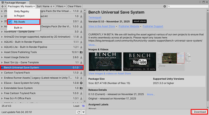Click download icon for Anima2D row
Screen dimensions: 209x115
click(x=81, y=37)
